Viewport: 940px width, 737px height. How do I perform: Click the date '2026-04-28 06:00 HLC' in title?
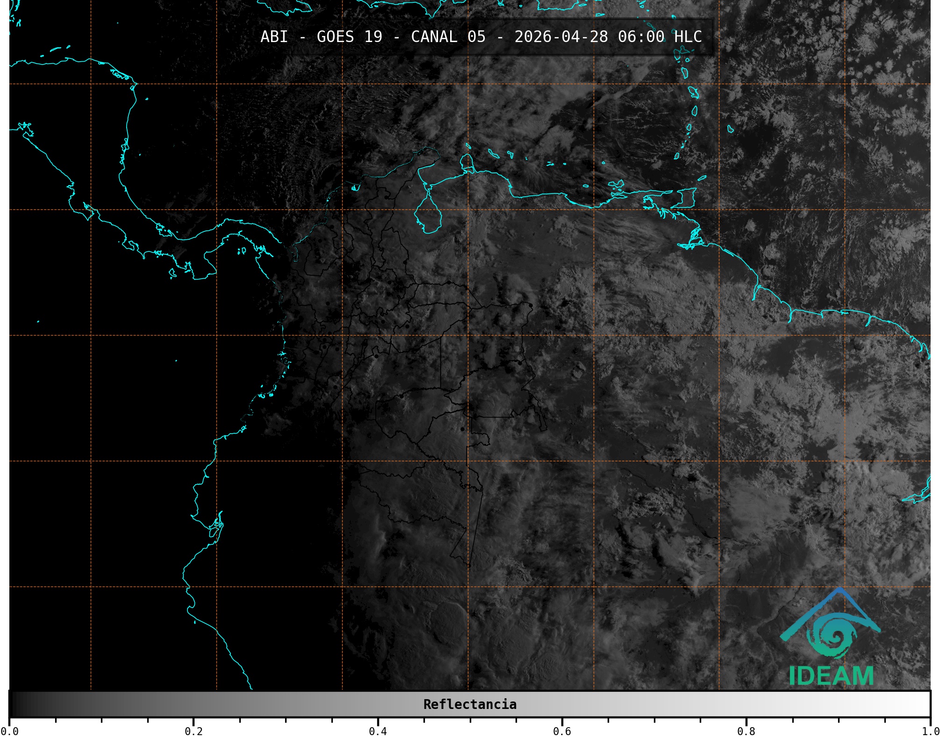click(x=608, y=36)
